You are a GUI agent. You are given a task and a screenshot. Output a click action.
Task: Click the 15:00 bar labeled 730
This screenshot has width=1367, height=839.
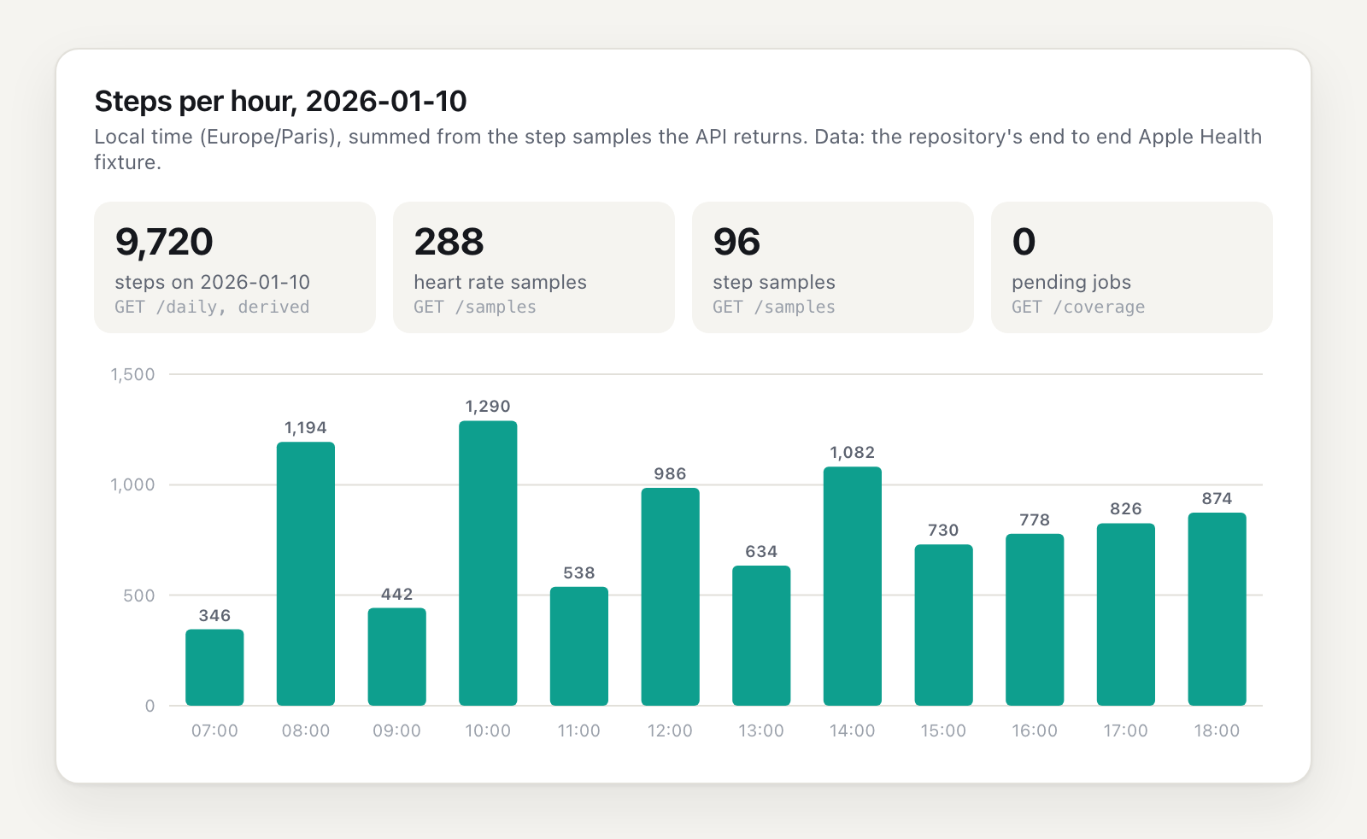coord(944,625)
